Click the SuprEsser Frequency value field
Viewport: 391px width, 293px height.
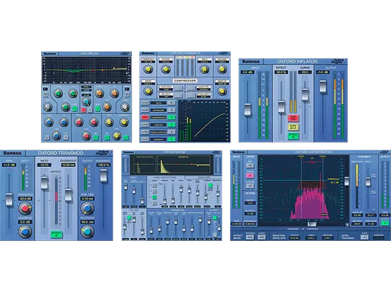(250, 224)
